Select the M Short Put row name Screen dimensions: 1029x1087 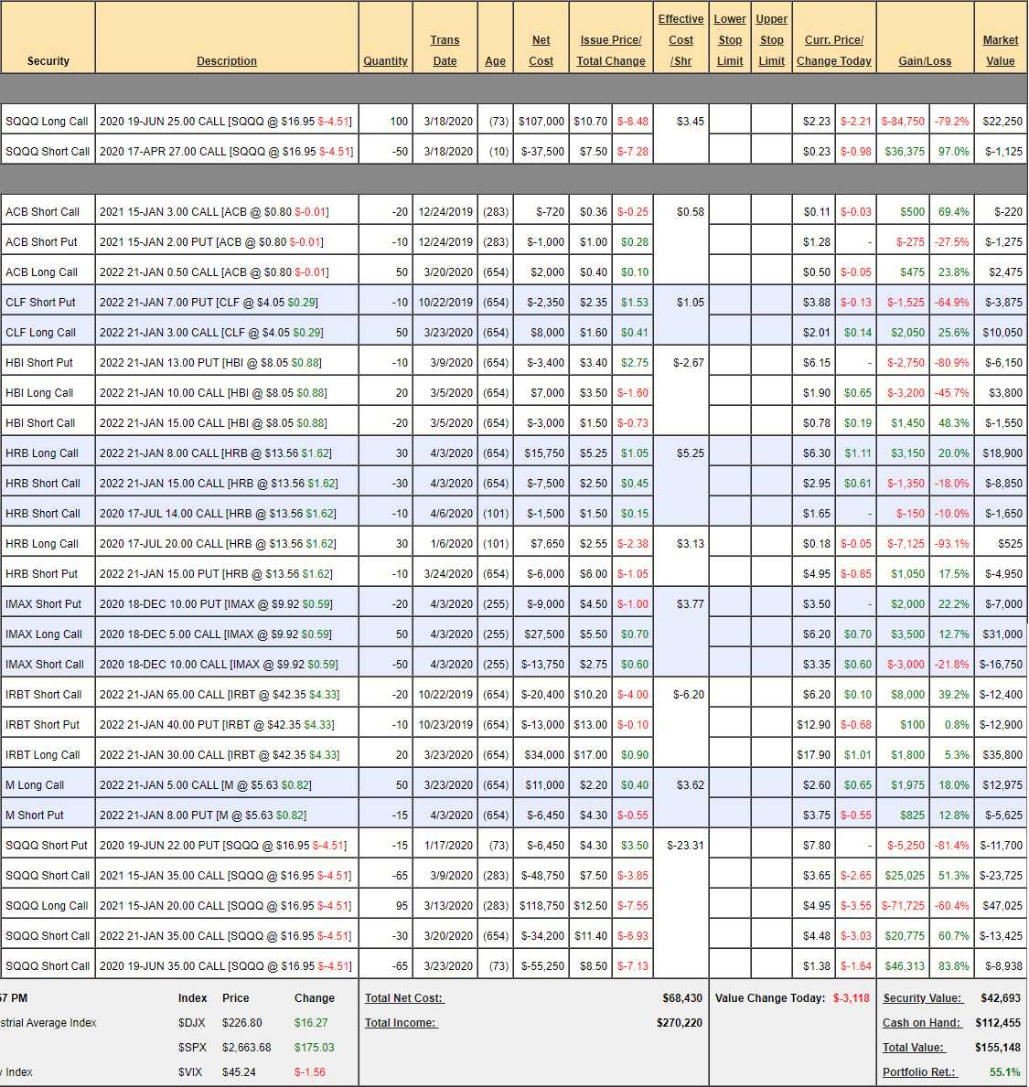point(35,815)
